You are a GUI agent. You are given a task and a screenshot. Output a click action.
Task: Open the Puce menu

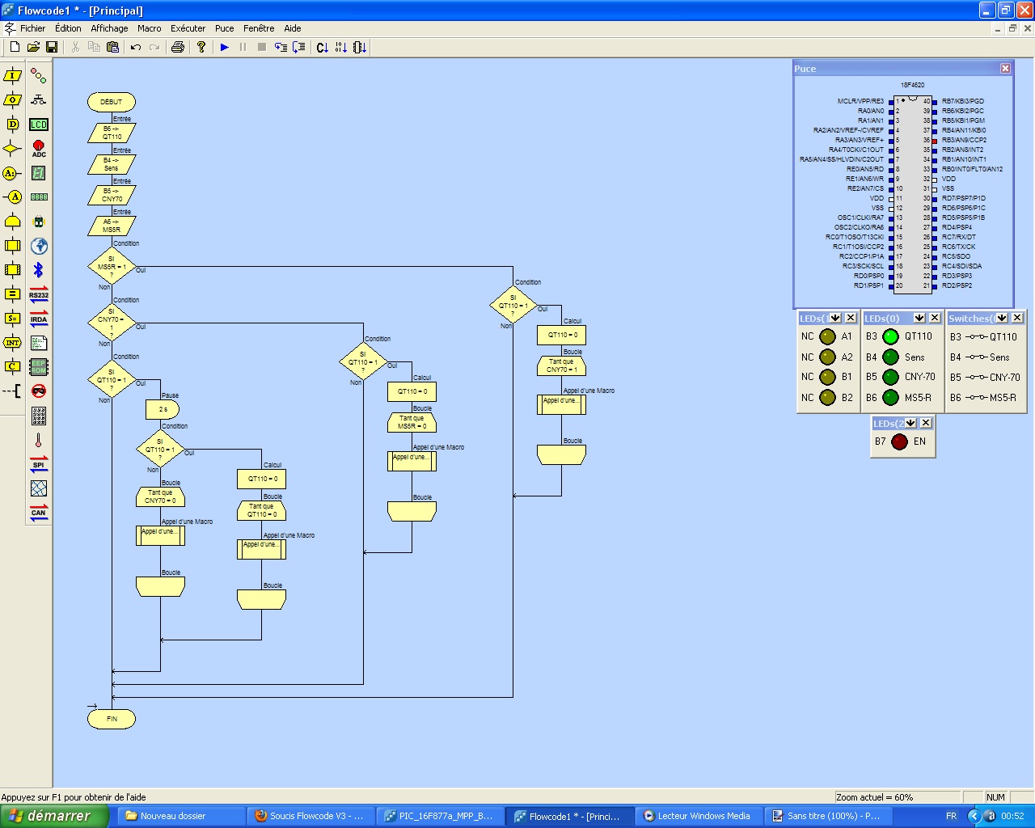[224, 28]
